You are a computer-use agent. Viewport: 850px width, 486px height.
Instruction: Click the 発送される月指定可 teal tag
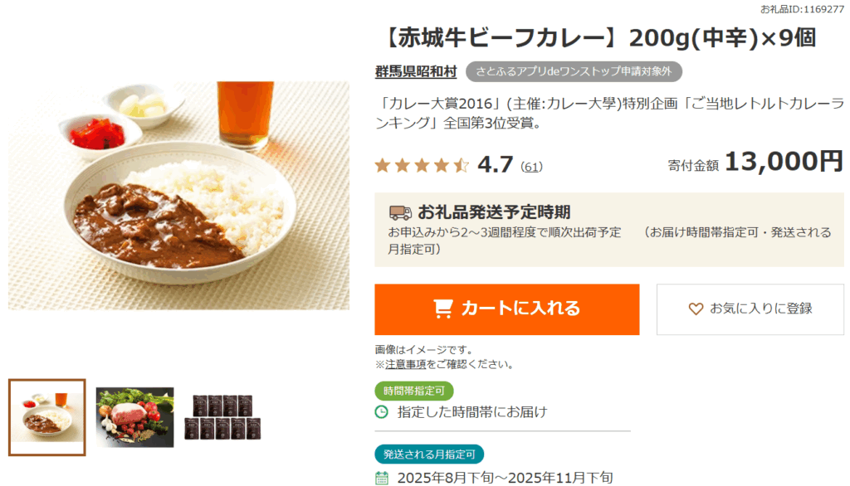coord(429,454)
